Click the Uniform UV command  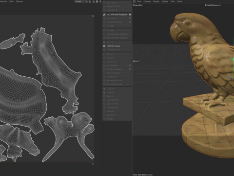pos(117,77)
